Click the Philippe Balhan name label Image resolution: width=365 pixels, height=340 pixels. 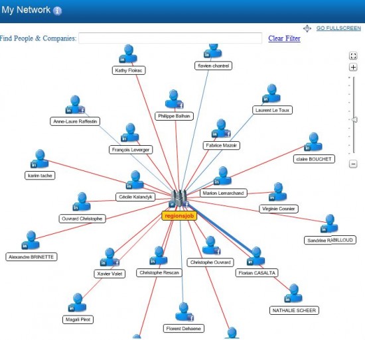point(174,116)
